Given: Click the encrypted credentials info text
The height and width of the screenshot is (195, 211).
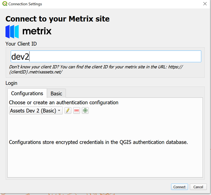Looking at the screenshot, I should [x=98, y=142].
